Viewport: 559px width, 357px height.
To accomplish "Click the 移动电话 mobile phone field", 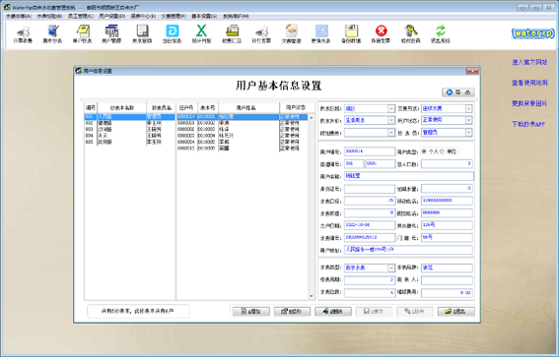I will pos(447,201).
